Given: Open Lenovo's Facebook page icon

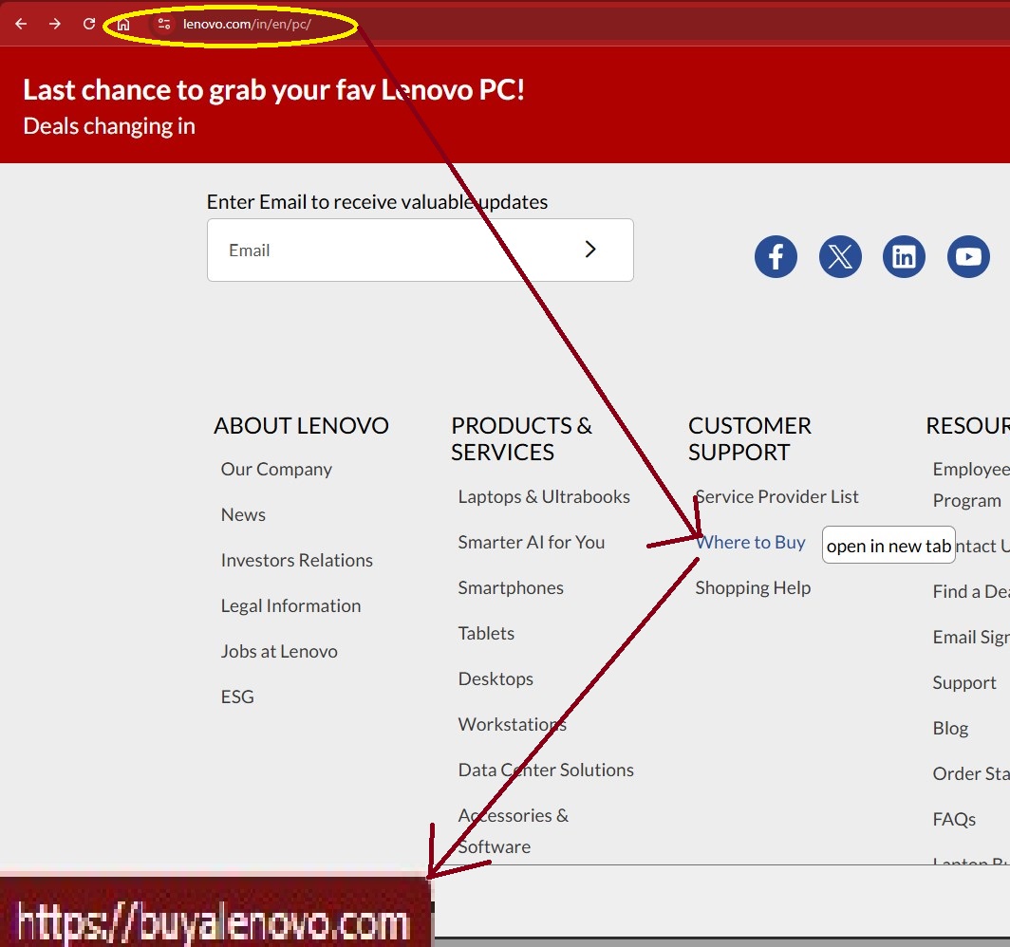Looking at the screenshot, I should pos(776,257).
